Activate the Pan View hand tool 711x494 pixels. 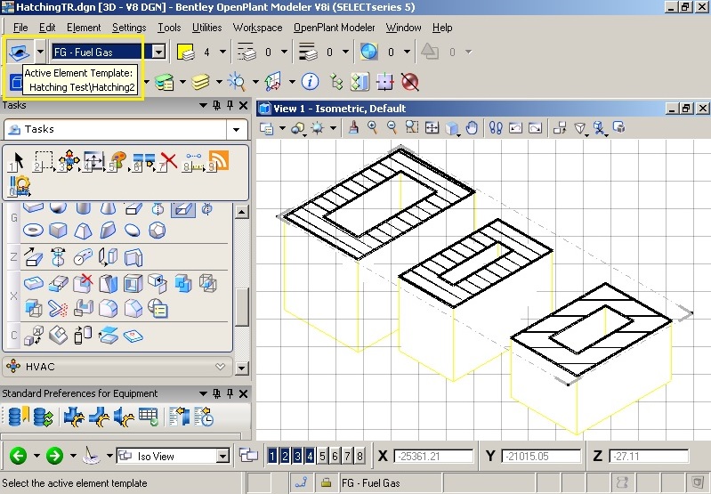coord(472,128)
